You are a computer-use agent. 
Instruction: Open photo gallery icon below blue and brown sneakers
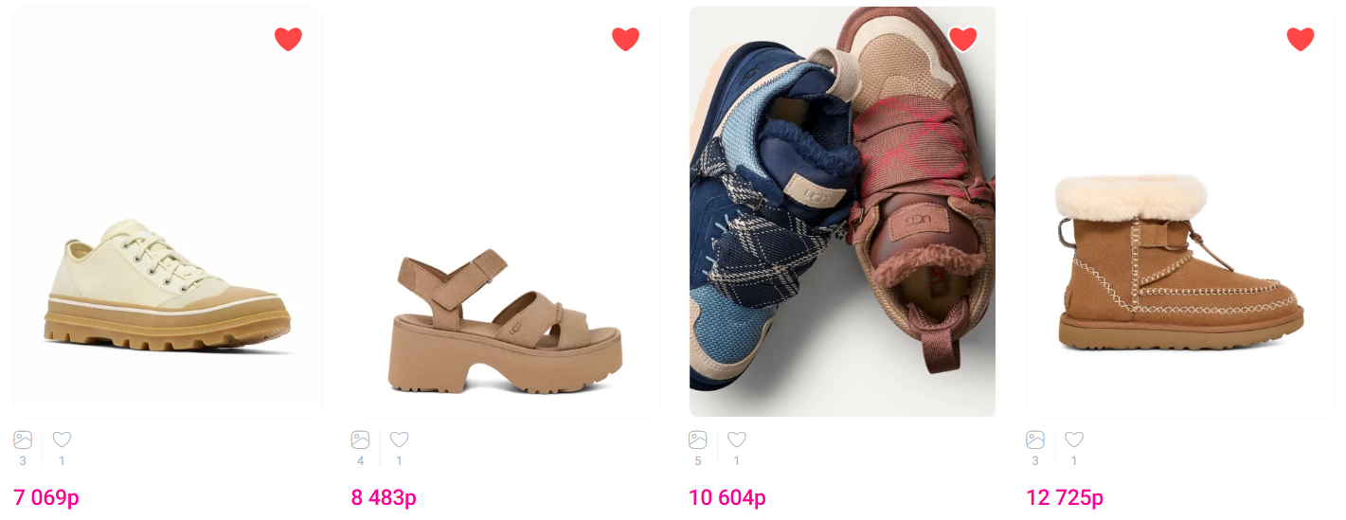click(698, 439)
